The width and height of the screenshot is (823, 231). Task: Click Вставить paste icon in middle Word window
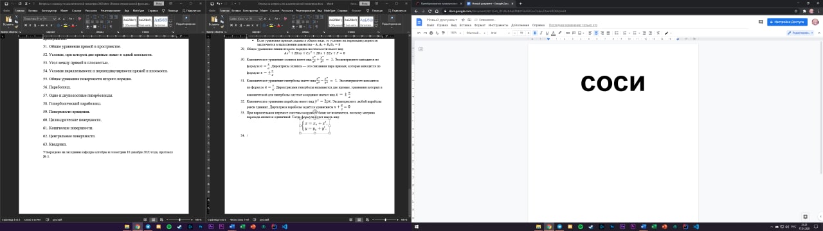(x=213, y=19)
